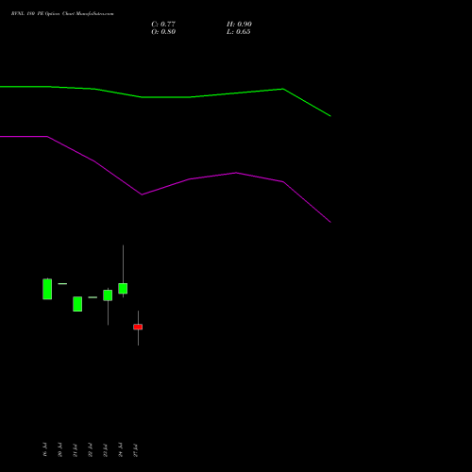Click the close price C: 0.77 label
This screenshot has width=472, height=472.
coord(163,25)
